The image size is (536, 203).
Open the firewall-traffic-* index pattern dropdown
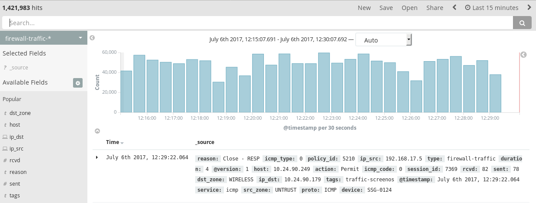click(43, 38)
